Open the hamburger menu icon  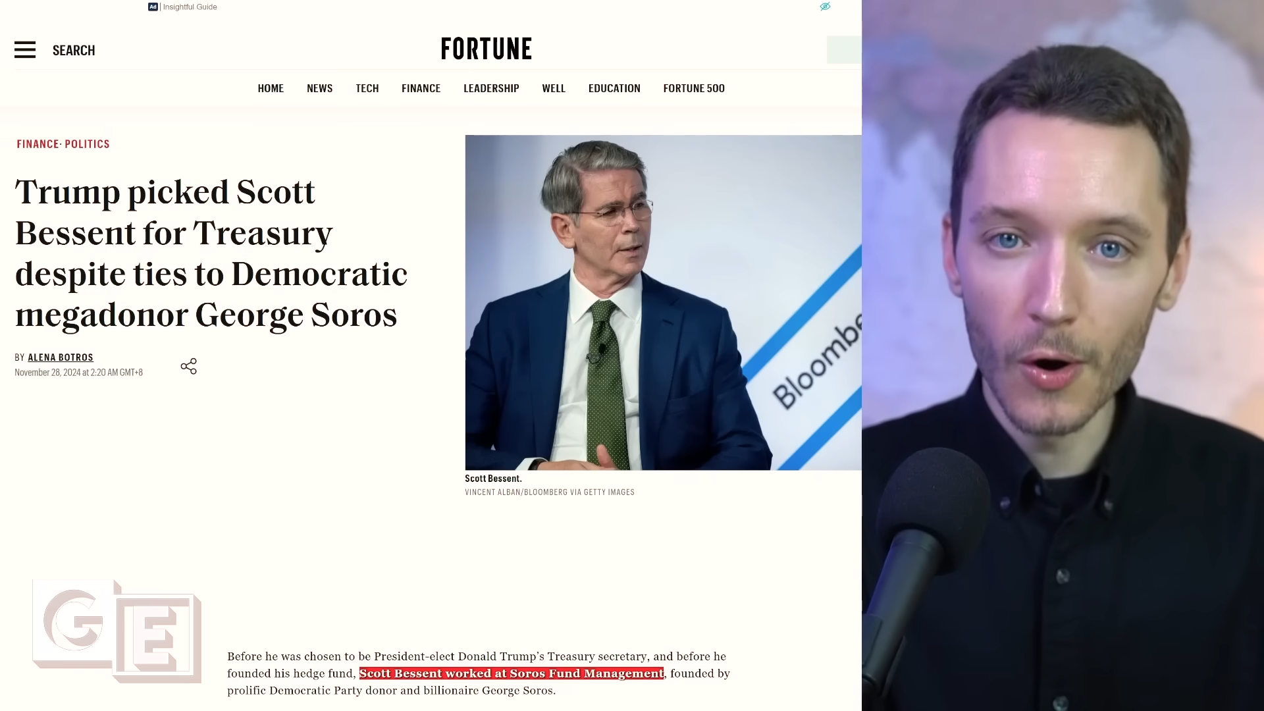pyautogui.click(x=25, y=50)
